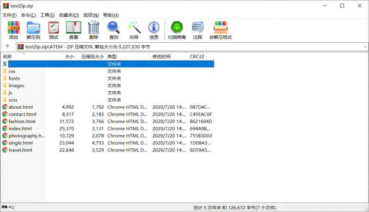This screenshot has width=369, height=212.
Task: Sort files by clicking 大小 column header
Action: (x=68, y=56)
